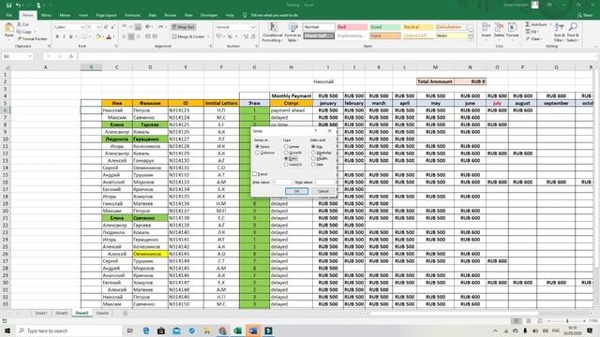This screenshot has height=337, width=600.
Task: Select Growth type radio button
Action: click(x=286, y=153)
